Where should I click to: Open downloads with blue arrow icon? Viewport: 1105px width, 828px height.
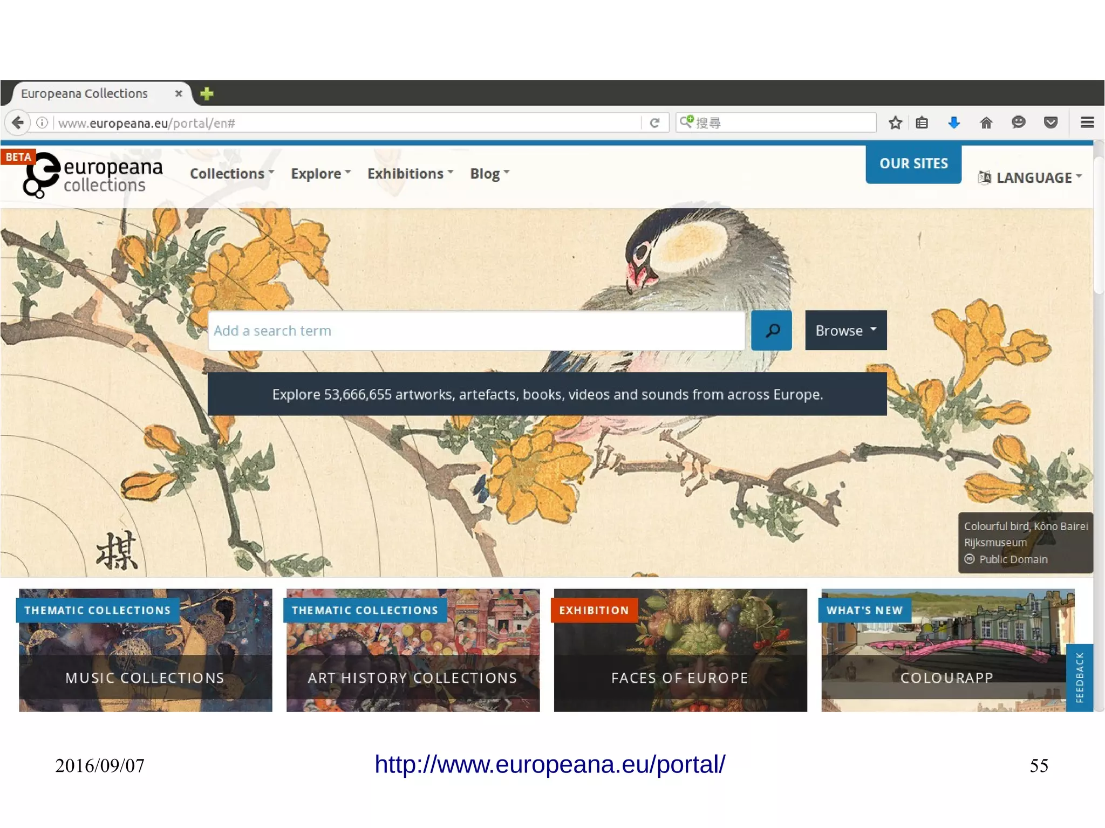954,123
